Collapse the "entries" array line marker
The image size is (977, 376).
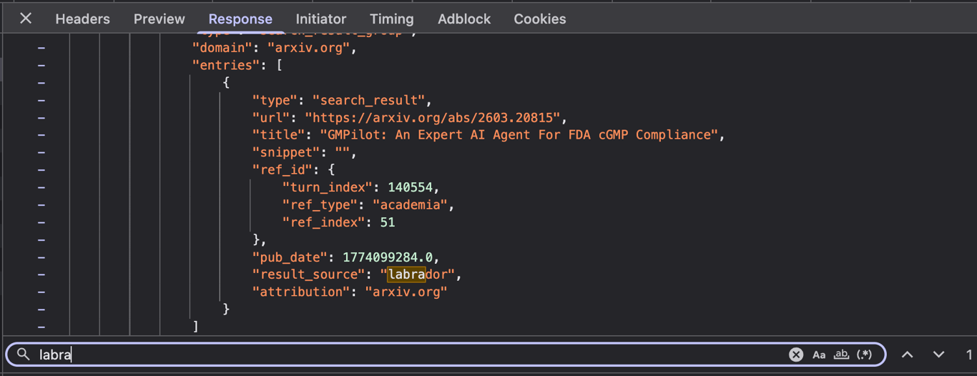pos(41,65)
